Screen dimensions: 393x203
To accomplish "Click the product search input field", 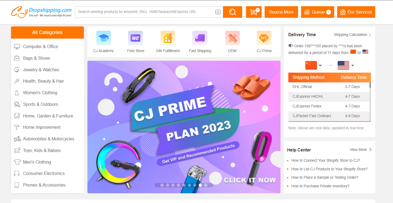I will coord(146,12).
